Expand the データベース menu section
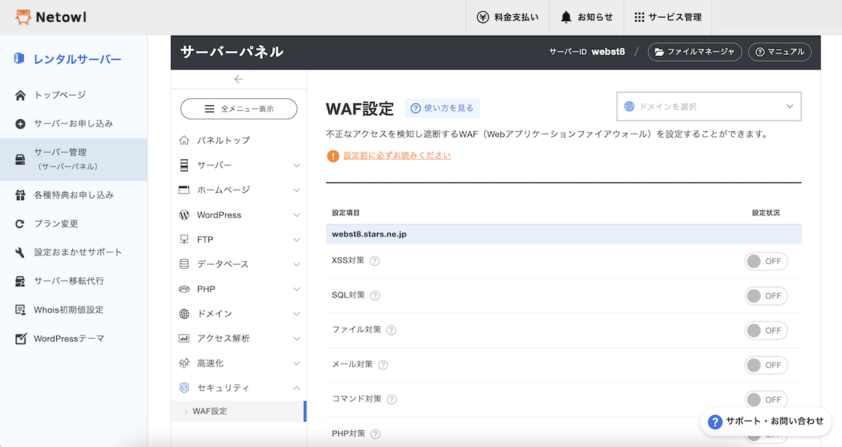Image resolution: width=842 pixels, height=447 pixels. click(x=239, y=264)
